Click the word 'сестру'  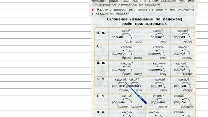point(188,90)
